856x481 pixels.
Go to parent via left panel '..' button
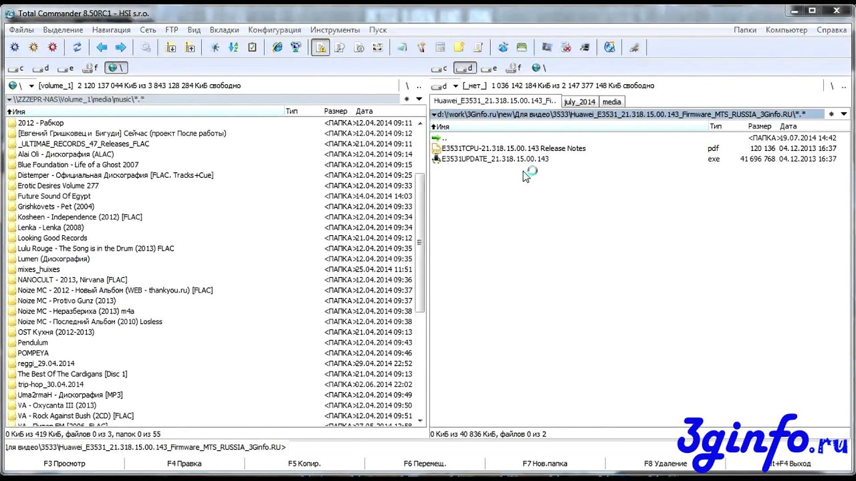pyautogui.click(x=419, y=86)
